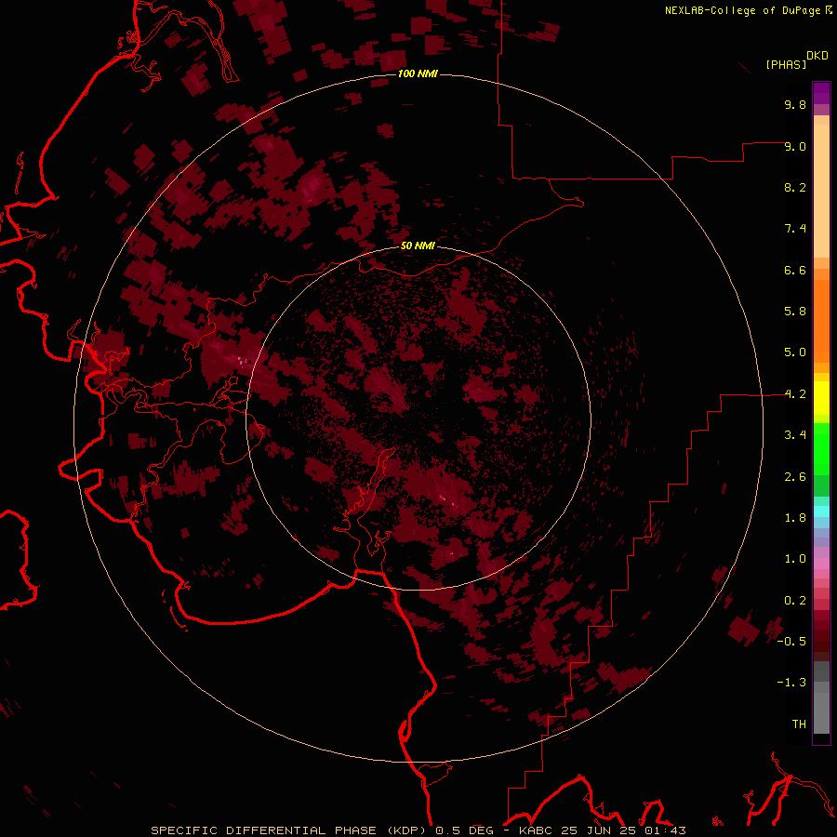This screenshot has width=837, height=837.
Task: Click the NEXLAB-College of DuPage watermark text
Action: [742, 10]
